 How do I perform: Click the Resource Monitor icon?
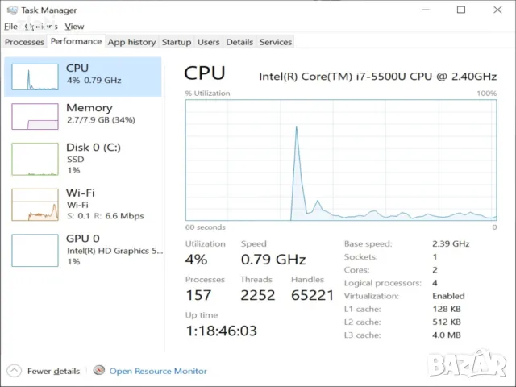tap(99, 371)
